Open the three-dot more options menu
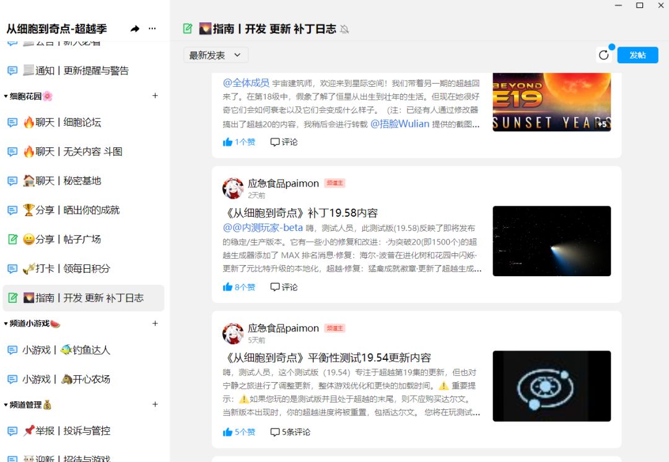This screenshot has width=669, height=462. (x=152, y=28)
